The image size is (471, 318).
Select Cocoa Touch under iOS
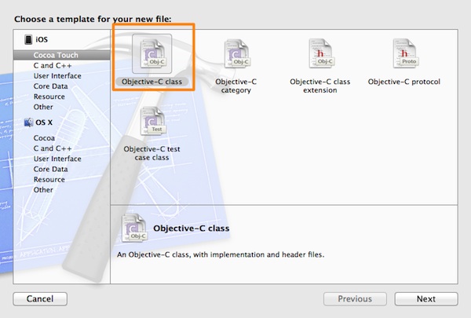55,56
